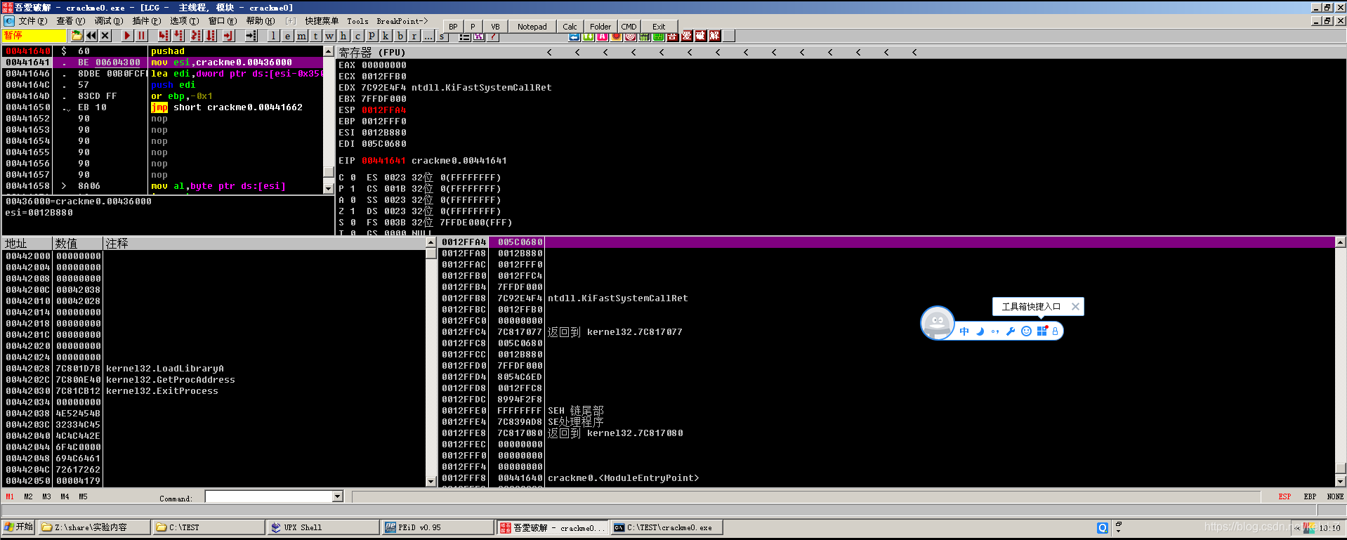Click the red question mark help icon

click(493, 37)
